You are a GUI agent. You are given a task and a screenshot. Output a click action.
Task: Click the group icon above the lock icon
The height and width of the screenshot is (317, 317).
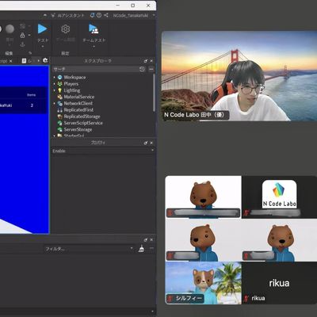pos(23,26)
